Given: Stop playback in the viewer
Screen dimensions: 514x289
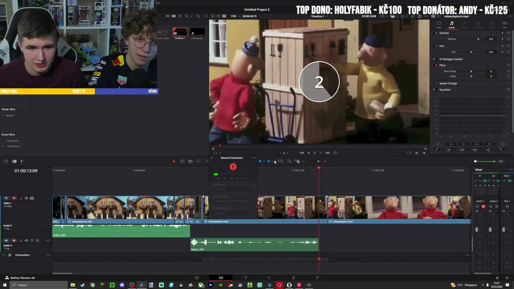Looking at the screenshot, I should [314, 153].
